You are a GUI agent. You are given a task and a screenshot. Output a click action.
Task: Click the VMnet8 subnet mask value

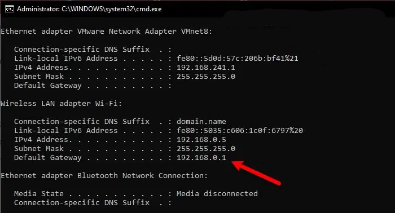pos(206,77)
